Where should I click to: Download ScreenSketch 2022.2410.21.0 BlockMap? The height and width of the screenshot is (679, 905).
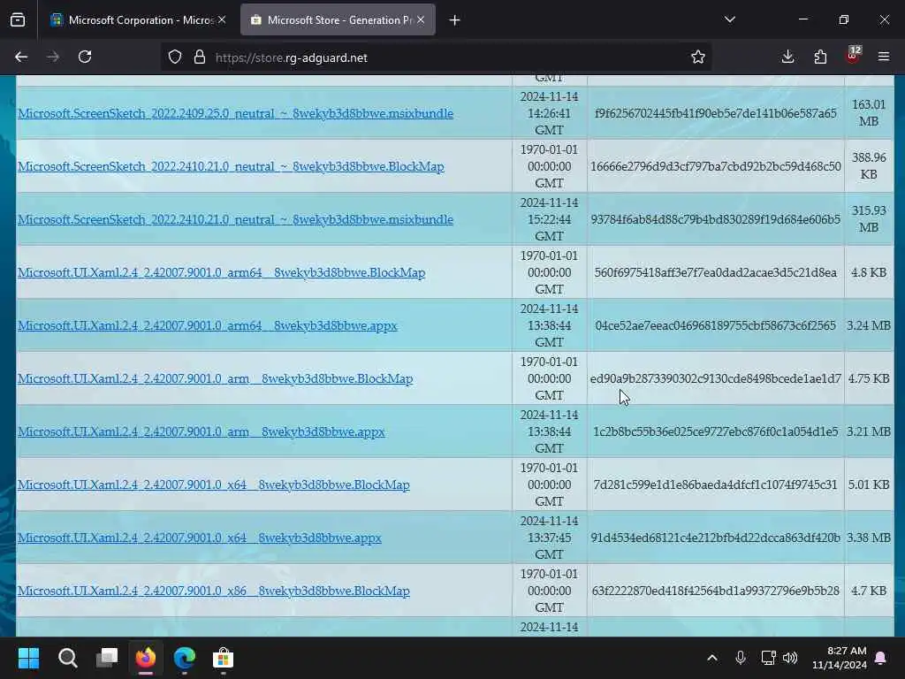(x=231, y=166)
